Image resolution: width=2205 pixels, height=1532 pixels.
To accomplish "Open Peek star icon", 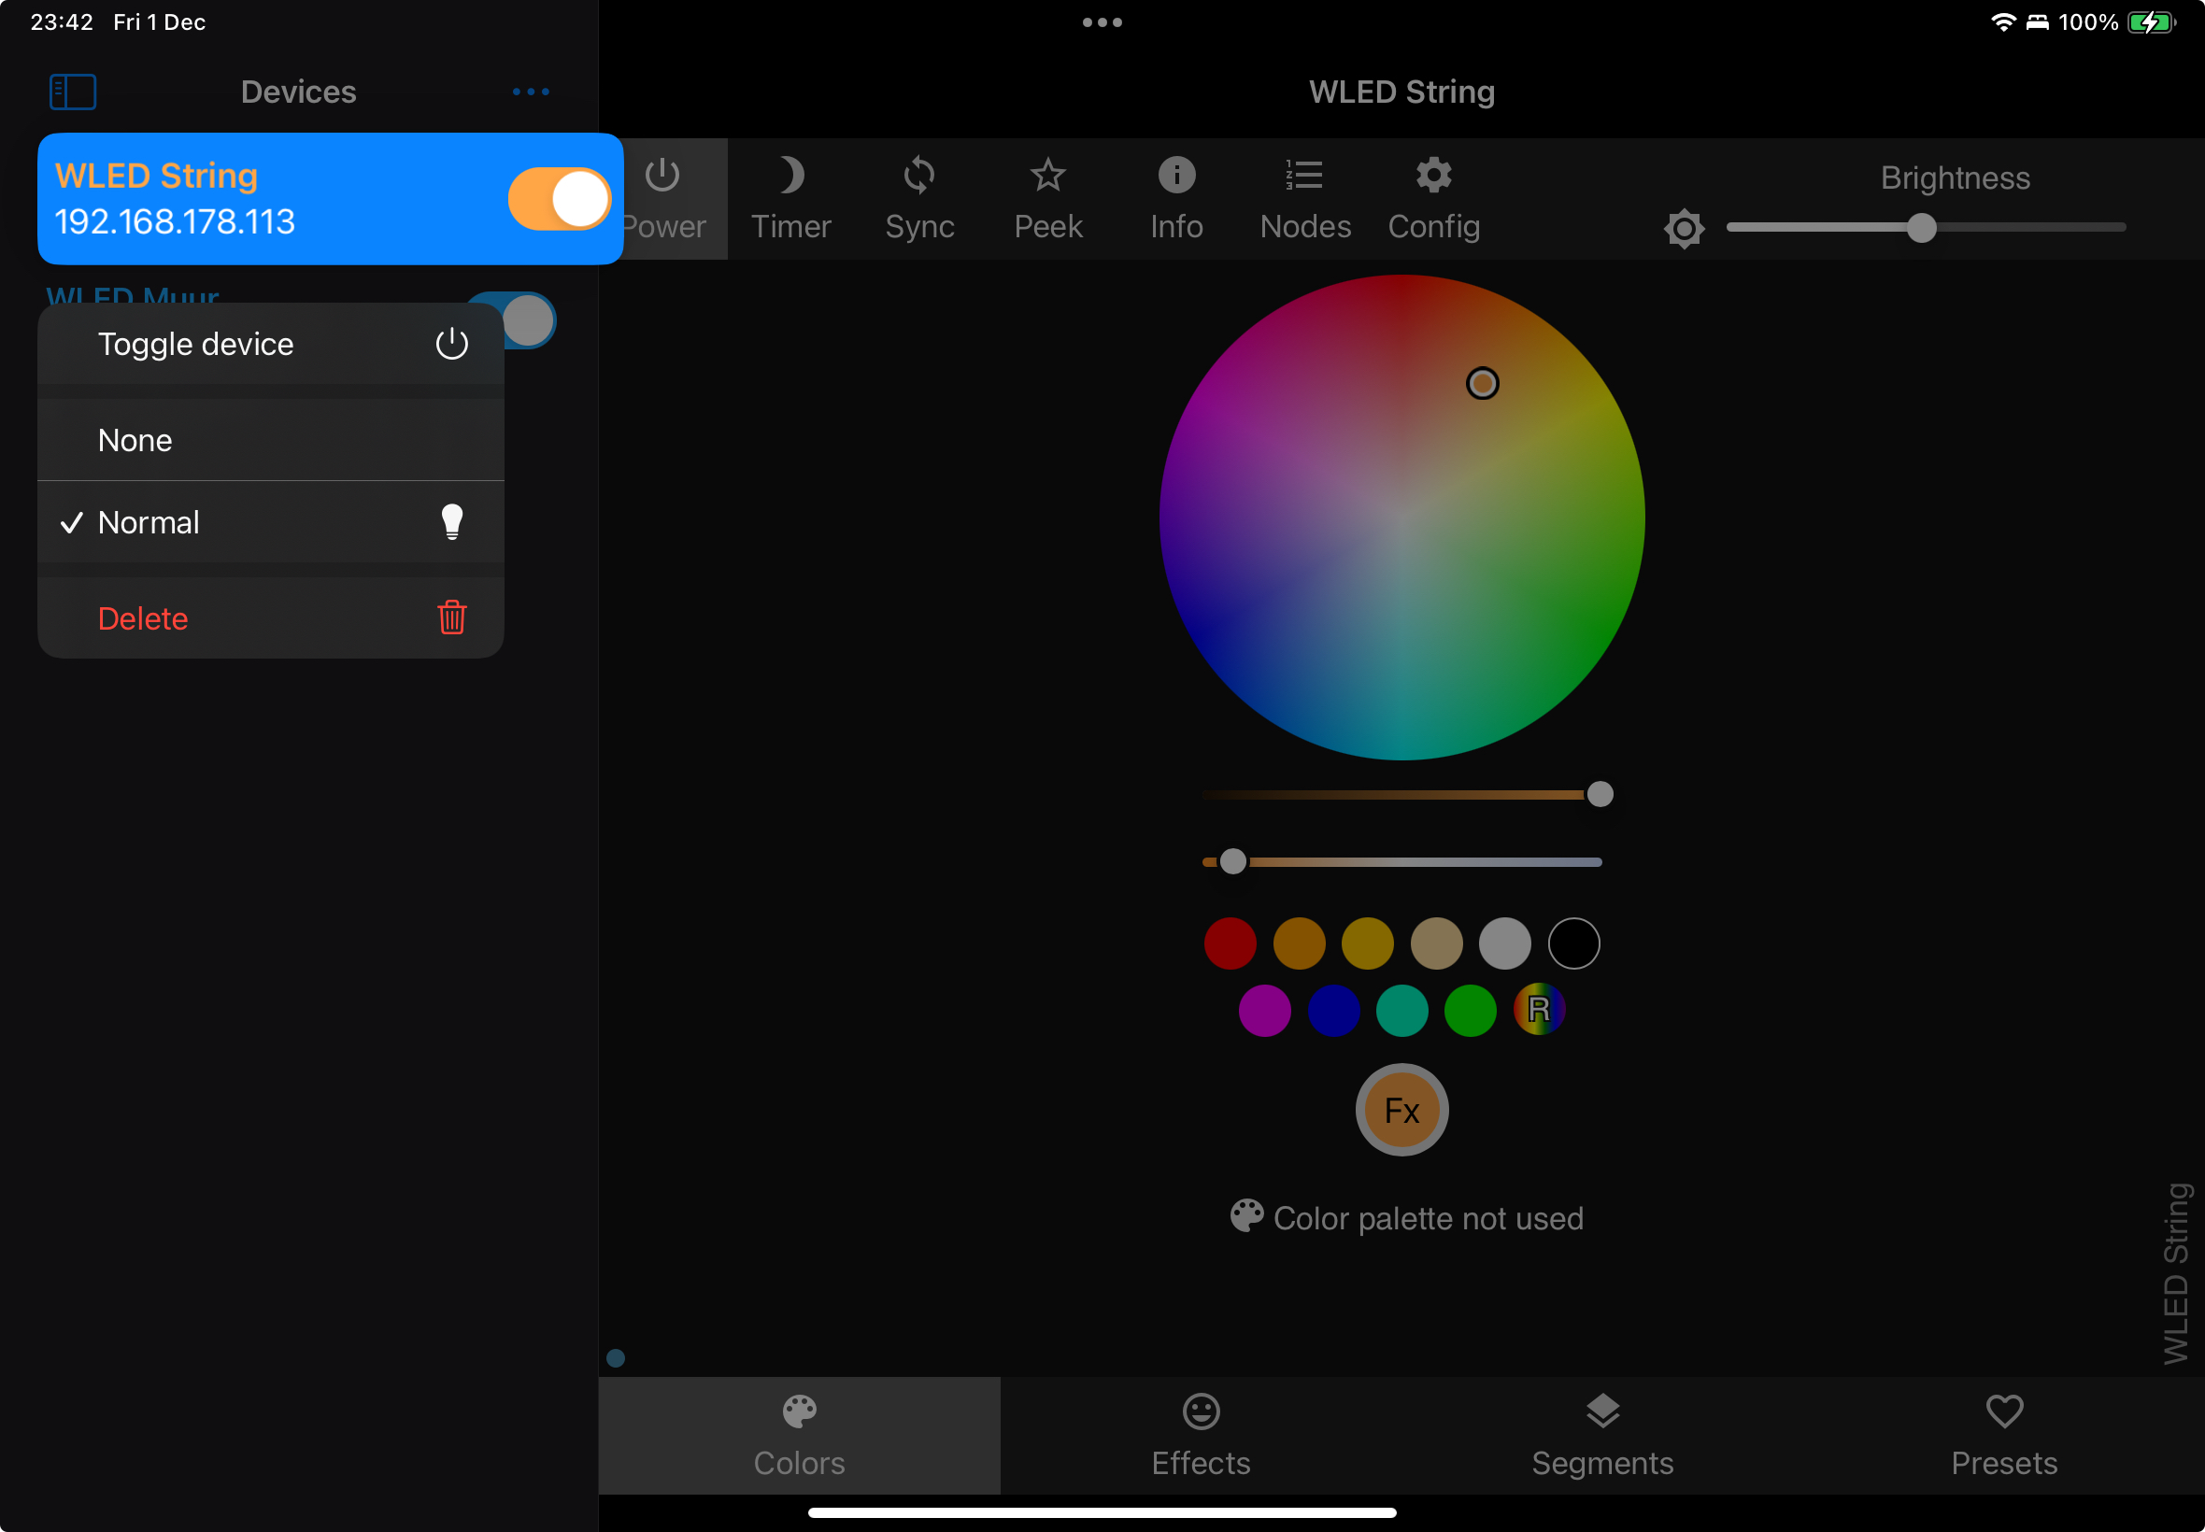I will pos(1047,199).
